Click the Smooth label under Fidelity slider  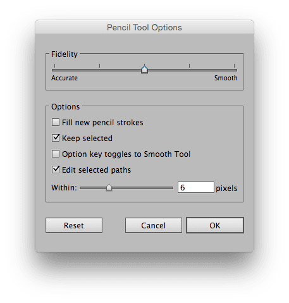(226, 78)
